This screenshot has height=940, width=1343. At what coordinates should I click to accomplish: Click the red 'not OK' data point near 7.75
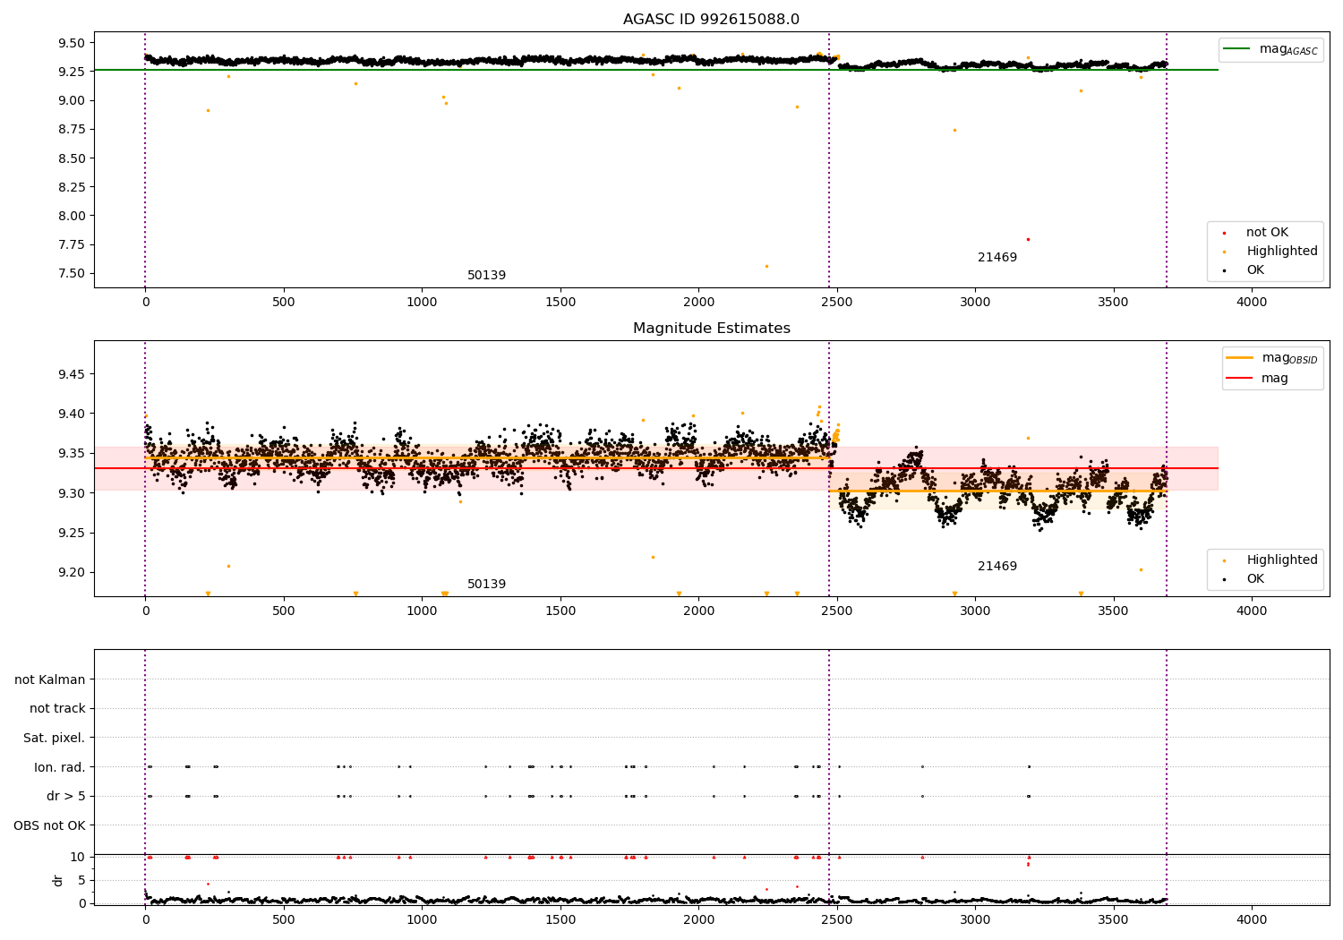[1028, 239]
